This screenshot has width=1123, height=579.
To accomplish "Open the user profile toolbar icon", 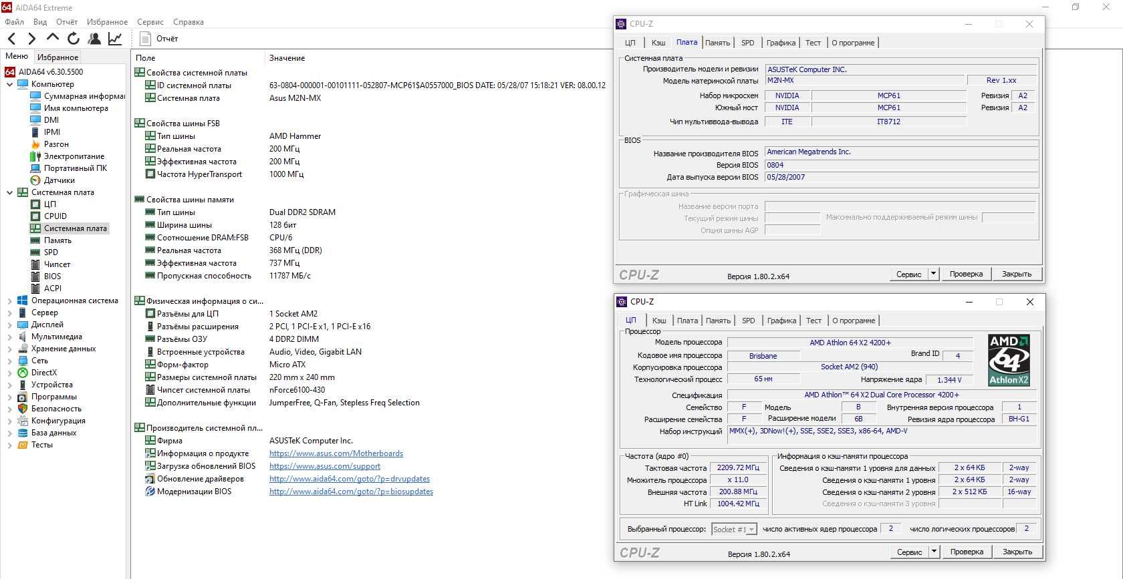I will coord(94,39).
